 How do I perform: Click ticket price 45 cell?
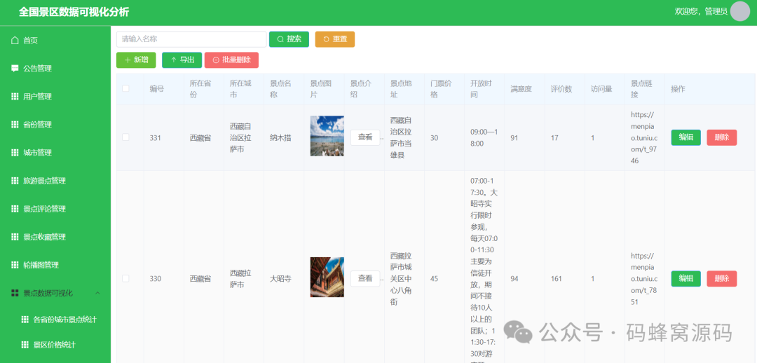[434, 278]
